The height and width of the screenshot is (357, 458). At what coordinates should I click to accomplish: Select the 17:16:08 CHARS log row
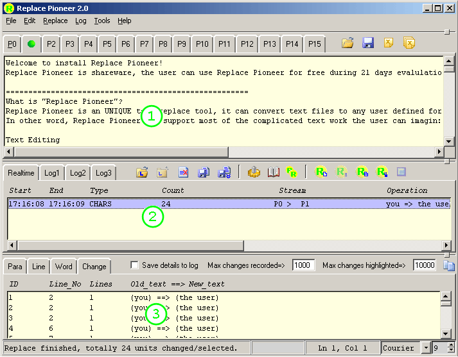point(229,204)
